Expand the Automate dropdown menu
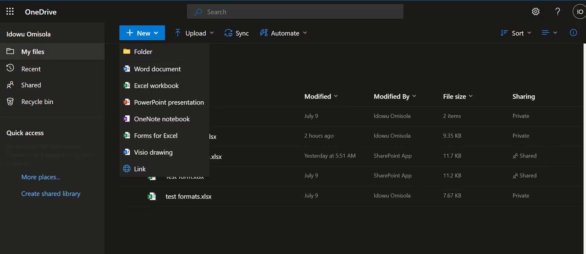 [284, 33]
